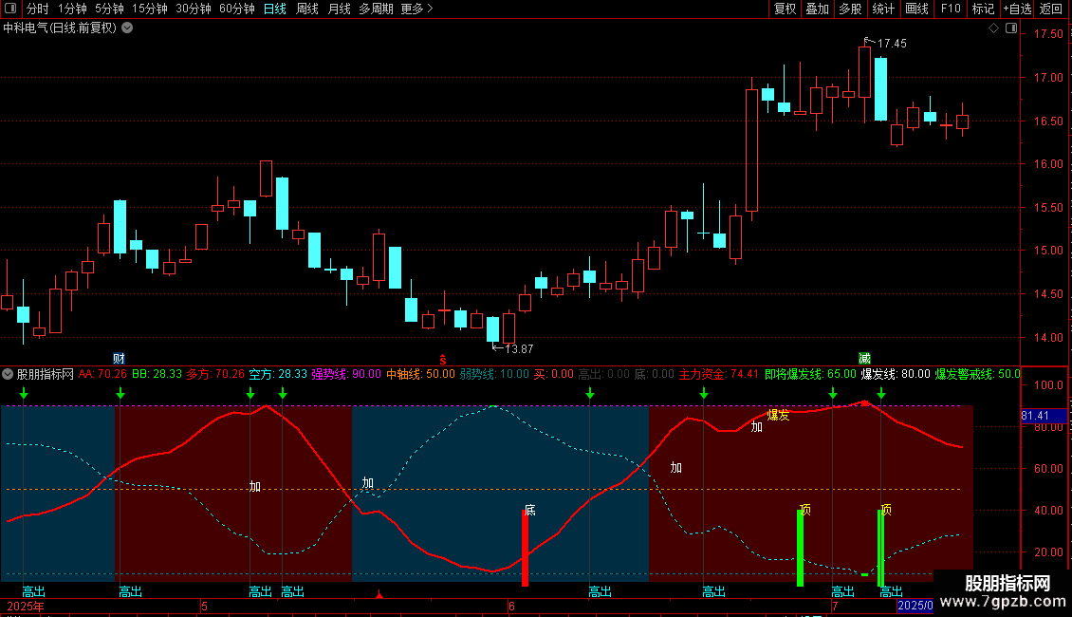Image resolution: width=1072 pixels, height=617 pixels.
Task: Activate the 画线 drawing tool
Action: coord(916,9)
